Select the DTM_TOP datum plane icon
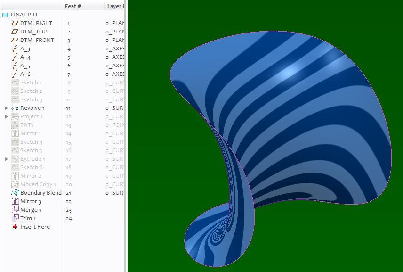This screenshot has height=272, width=403. 15,32
